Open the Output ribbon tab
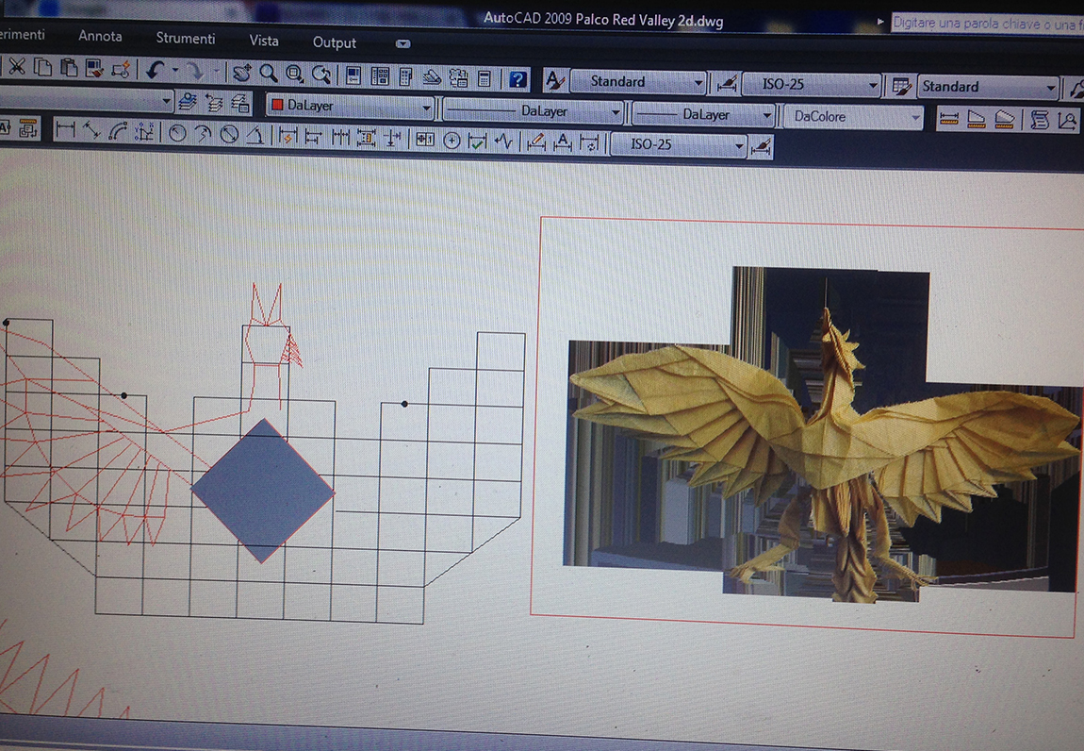 (x=335, y=42)
